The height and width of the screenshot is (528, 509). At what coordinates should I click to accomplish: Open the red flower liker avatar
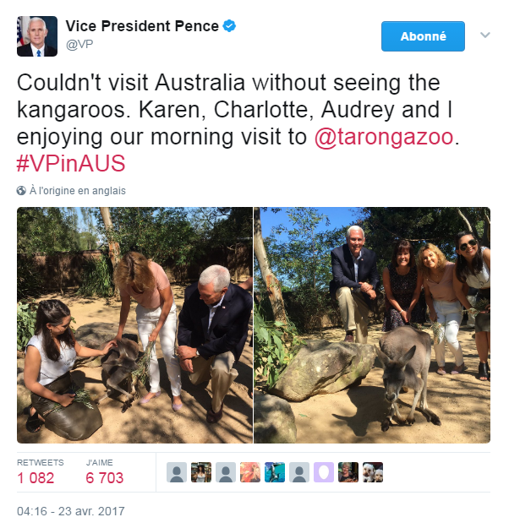250,472
